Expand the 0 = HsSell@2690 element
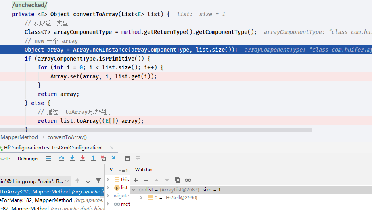The image size is (372, 210). pos(141,198)
